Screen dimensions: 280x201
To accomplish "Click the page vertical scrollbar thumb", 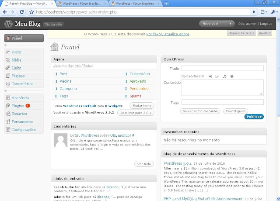I will pyautogui.click(x=278, y=69).
